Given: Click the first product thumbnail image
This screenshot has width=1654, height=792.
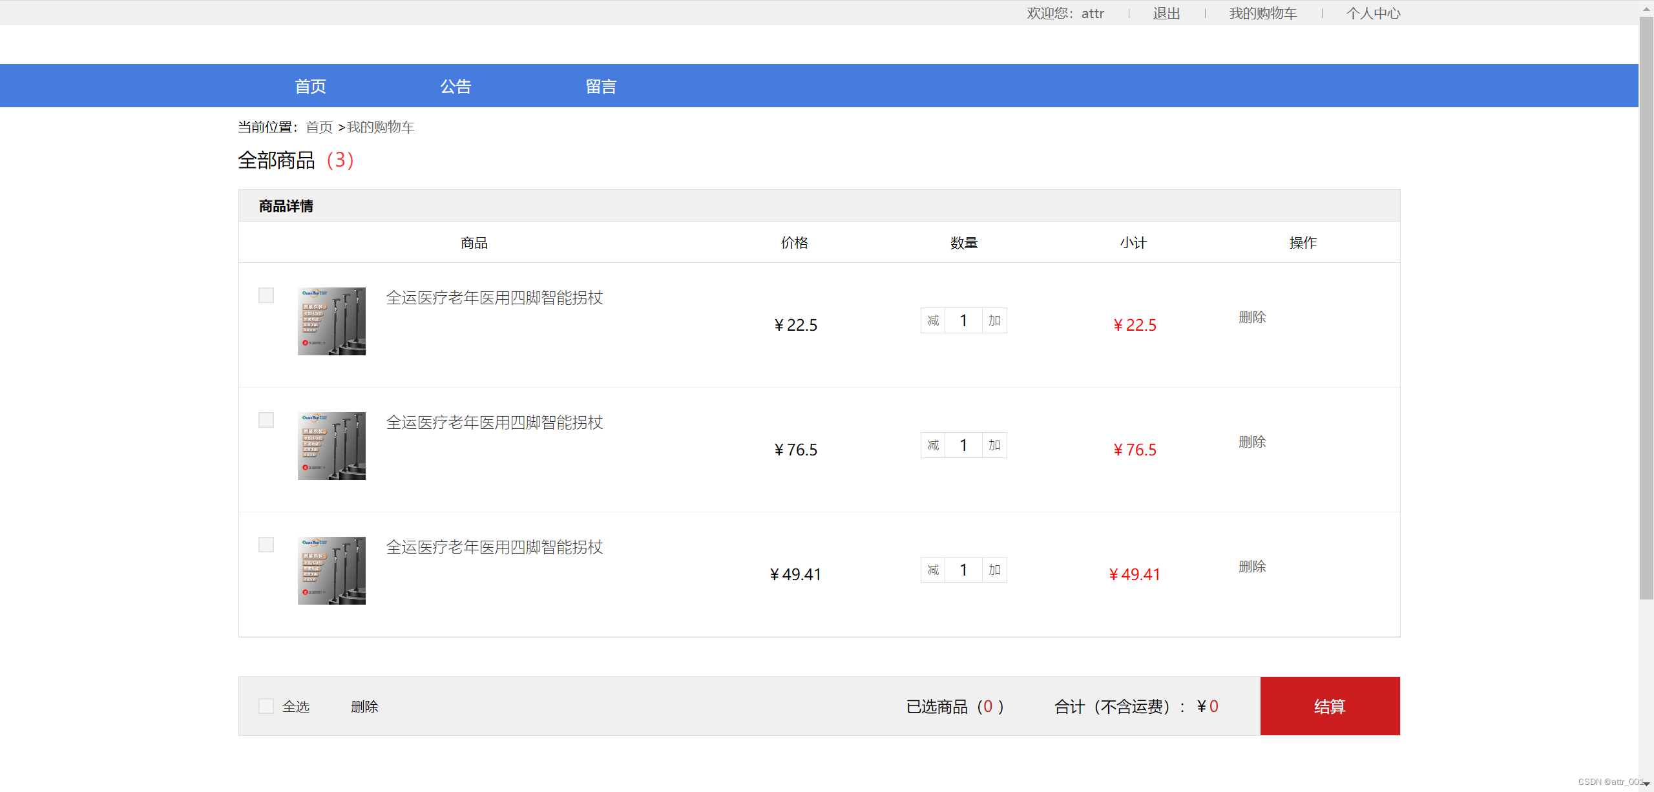Looking at the screenshot, I should pyautogui.click(x=331, y=321).
